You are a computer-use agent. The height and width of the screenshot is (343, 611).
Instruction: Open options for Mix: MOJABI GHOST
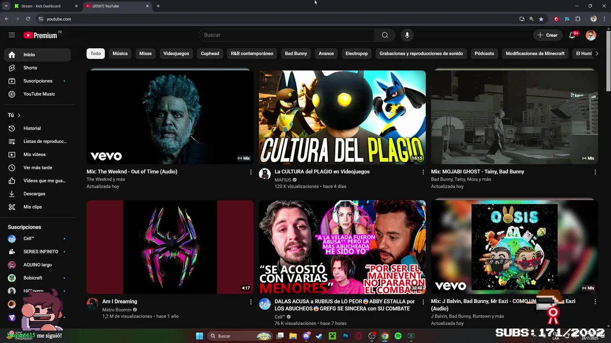595,172
